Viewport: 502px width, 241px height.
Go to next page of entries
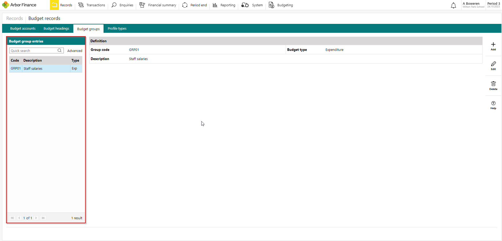click(x=36, y=218)
